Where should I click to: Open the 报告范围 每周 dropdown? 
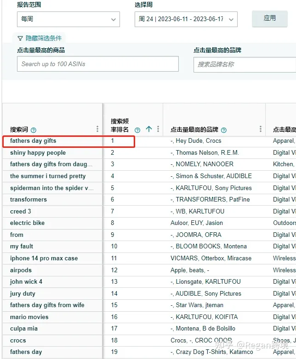(68, 19)
